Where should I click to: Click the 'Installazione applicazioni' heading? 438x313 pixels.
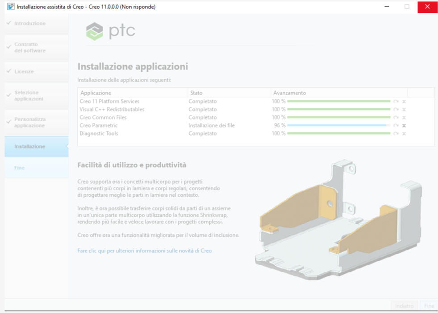[133, 67]
